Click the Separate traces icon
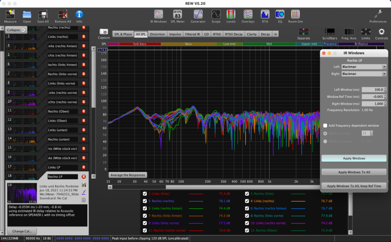This screenshot has width=391, height=242. point(303,34)
